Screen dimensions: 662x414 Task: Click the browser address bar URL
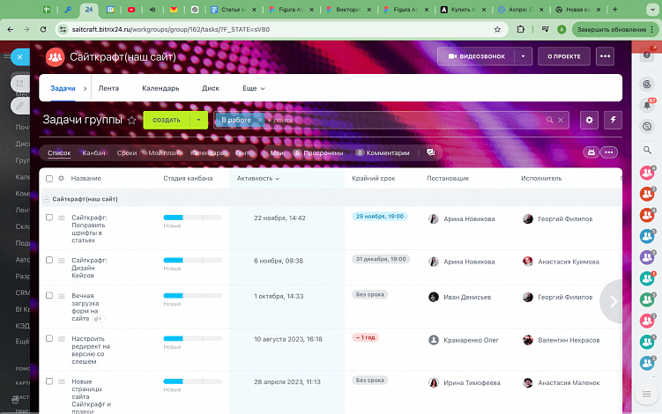click(170, 29)
